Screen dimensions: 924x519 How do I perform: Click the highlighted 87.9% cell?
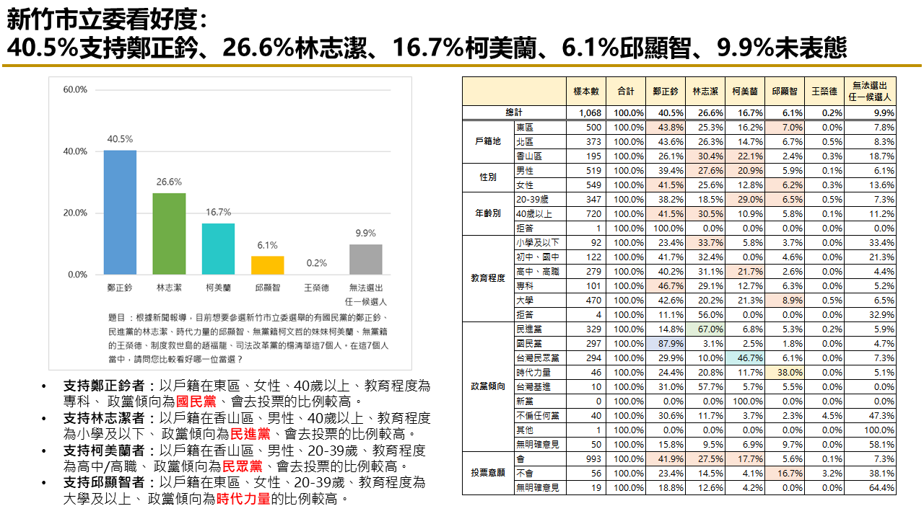point(666,343)
